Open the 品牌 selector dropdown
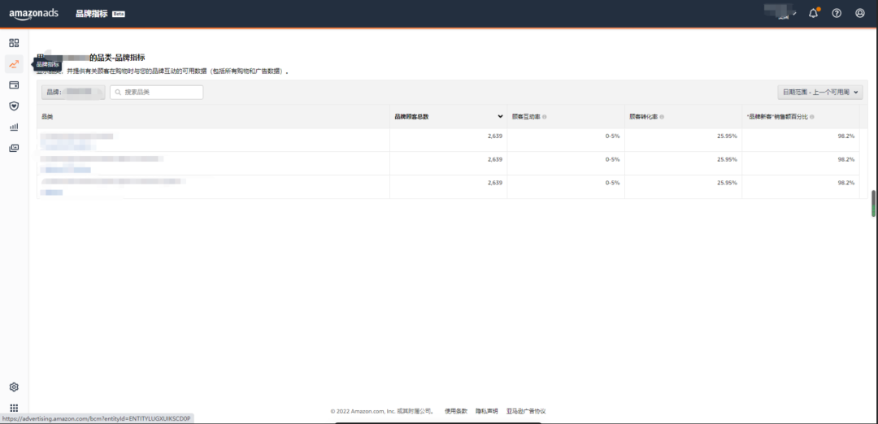878x424 pixels. tap(73, 93)
